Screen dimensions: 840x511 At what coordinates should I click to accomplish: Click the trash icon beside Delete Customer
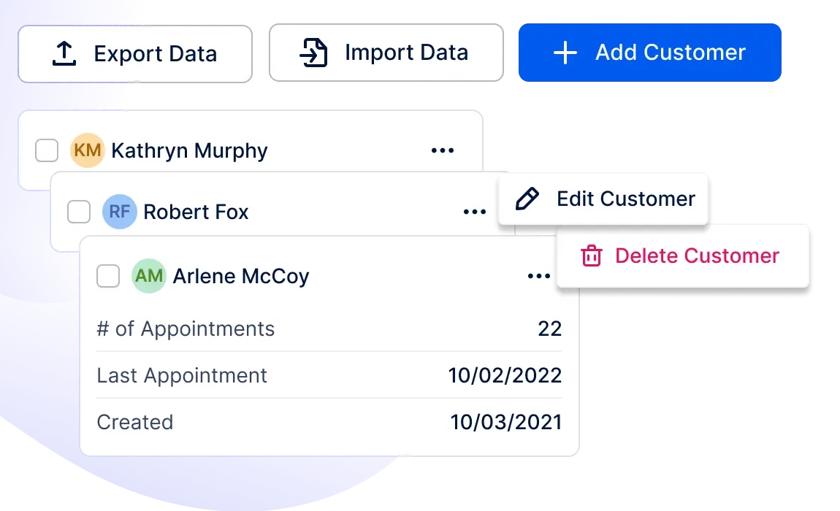pos(592,255)
